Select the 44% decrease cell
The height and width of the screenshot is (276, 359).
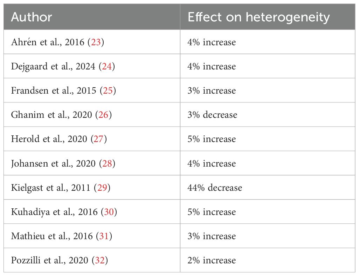point(215,188)
